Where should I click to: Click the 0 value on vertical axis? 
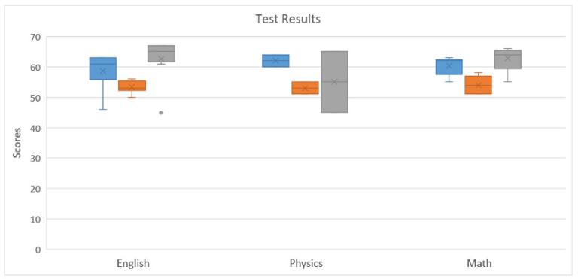point(40,250)
